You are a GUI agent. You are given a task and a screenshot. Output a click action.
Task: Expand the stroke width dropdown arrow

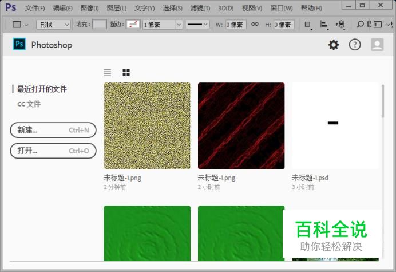pos(179,25)
